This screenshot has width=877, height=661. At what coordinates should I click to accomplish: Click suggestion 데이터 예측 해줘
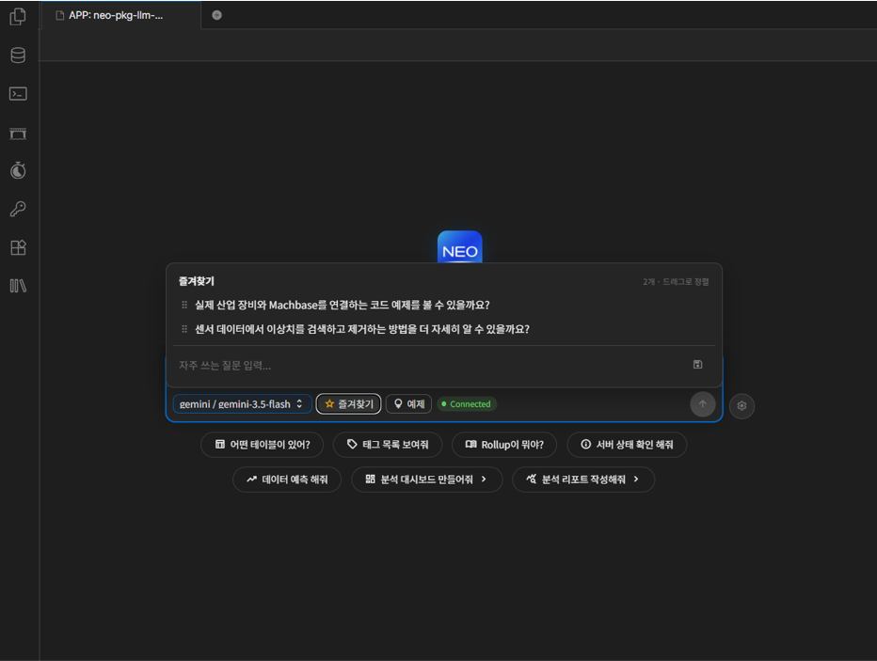(x=287, y=480)
